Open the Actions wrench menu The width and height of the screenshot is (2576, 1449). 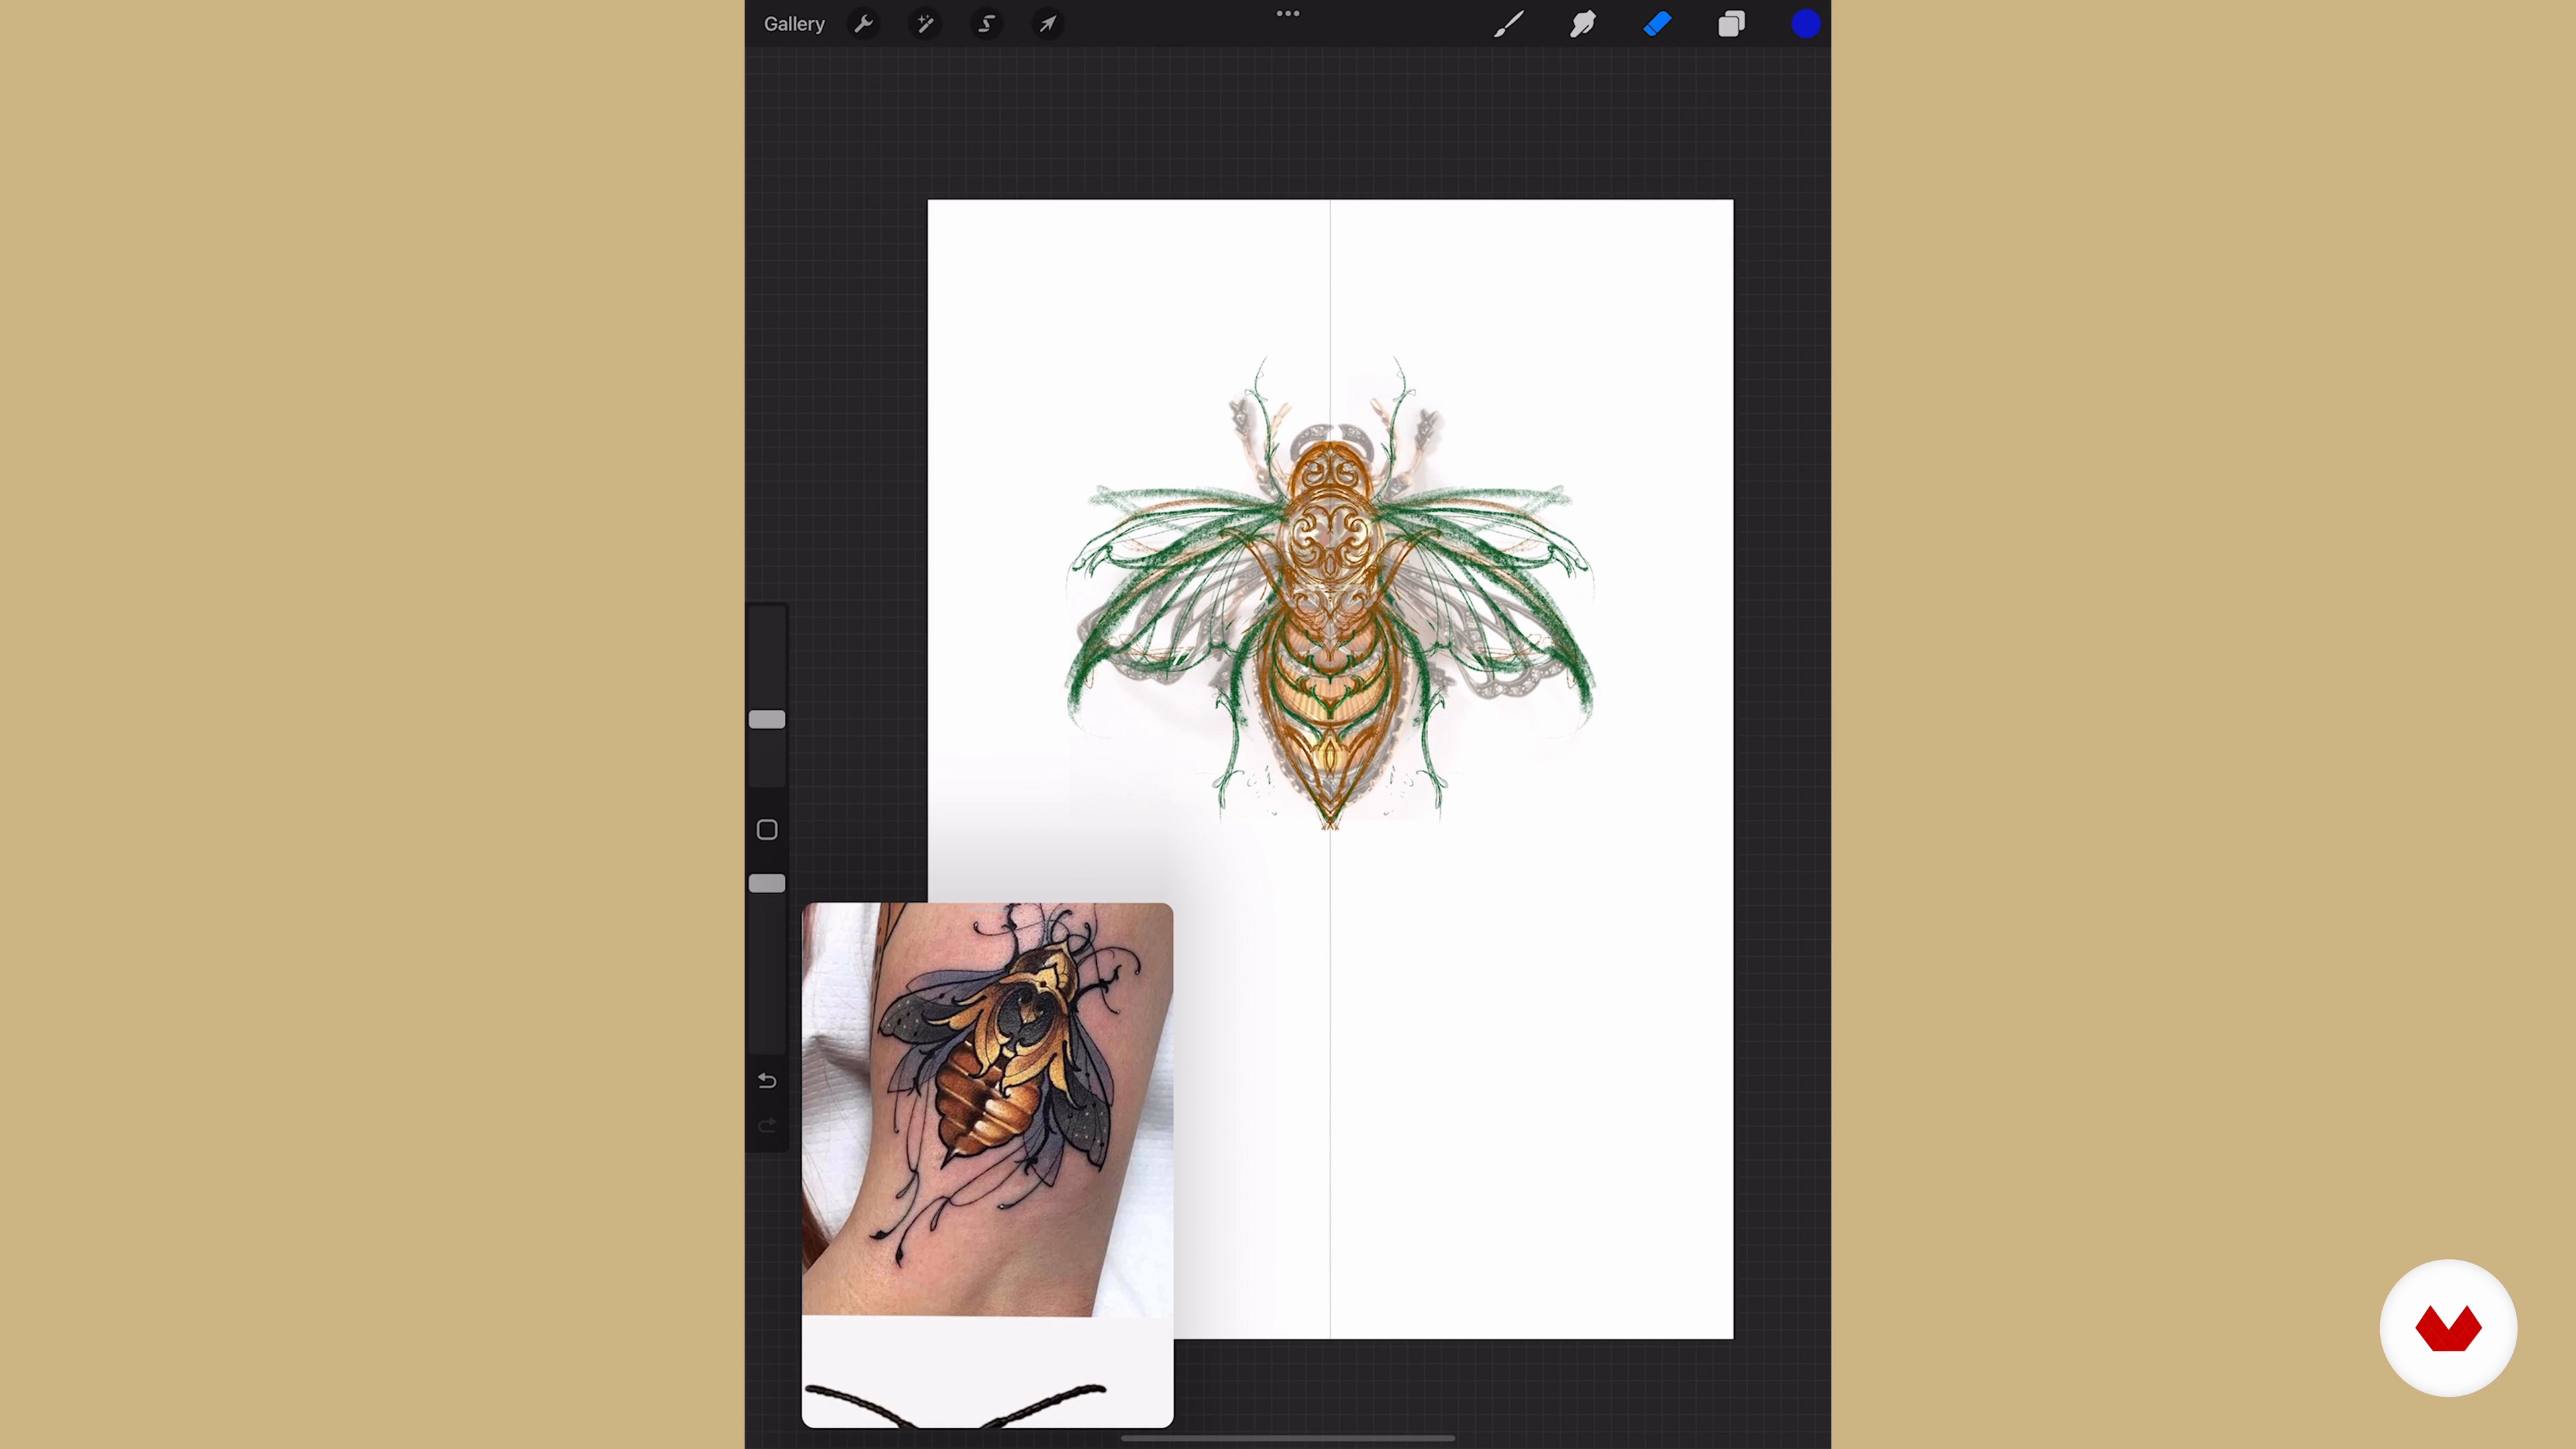coord(864,24)
